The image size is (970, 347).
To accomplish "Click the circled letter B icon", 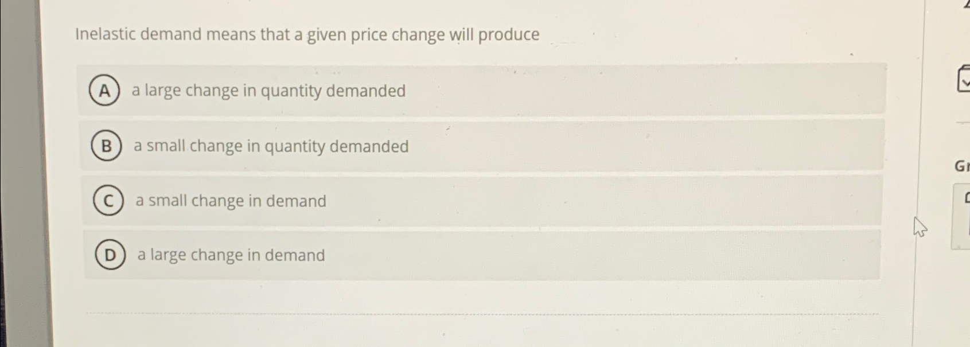I will 107,146.
